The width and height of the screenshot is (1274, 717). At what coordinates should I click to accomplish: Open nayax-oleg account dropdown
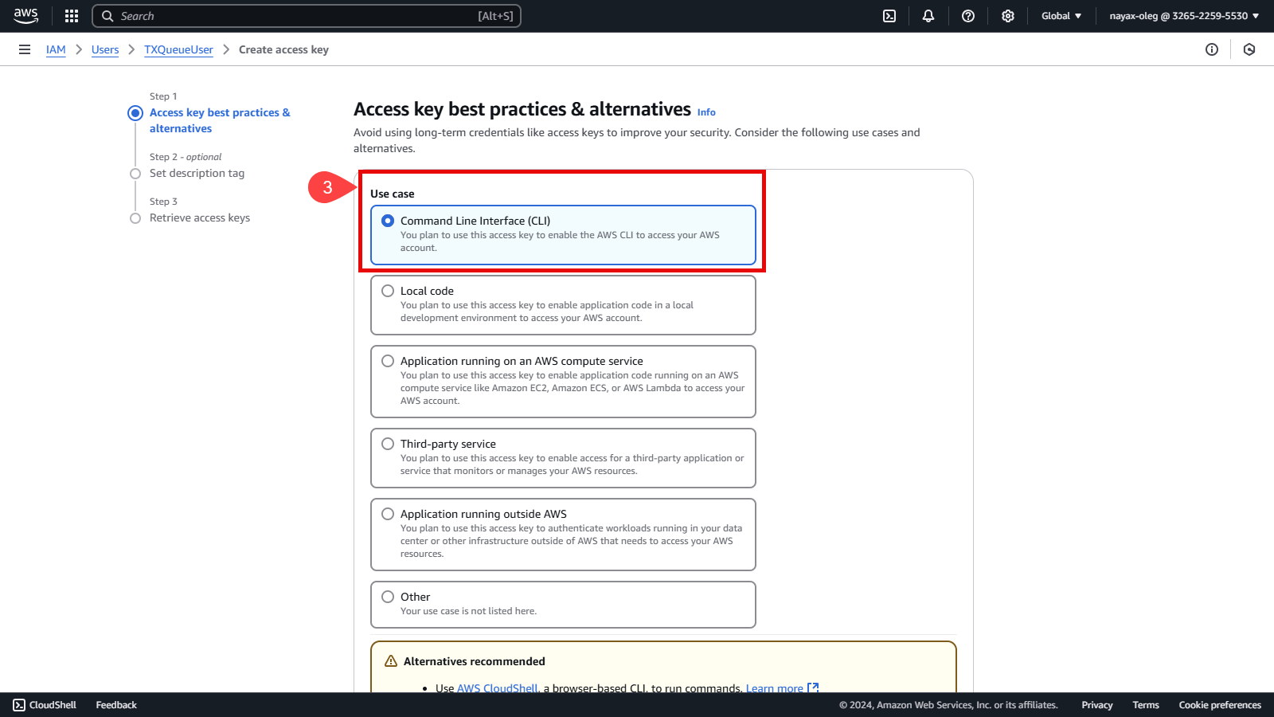[x=1184, y=16]
